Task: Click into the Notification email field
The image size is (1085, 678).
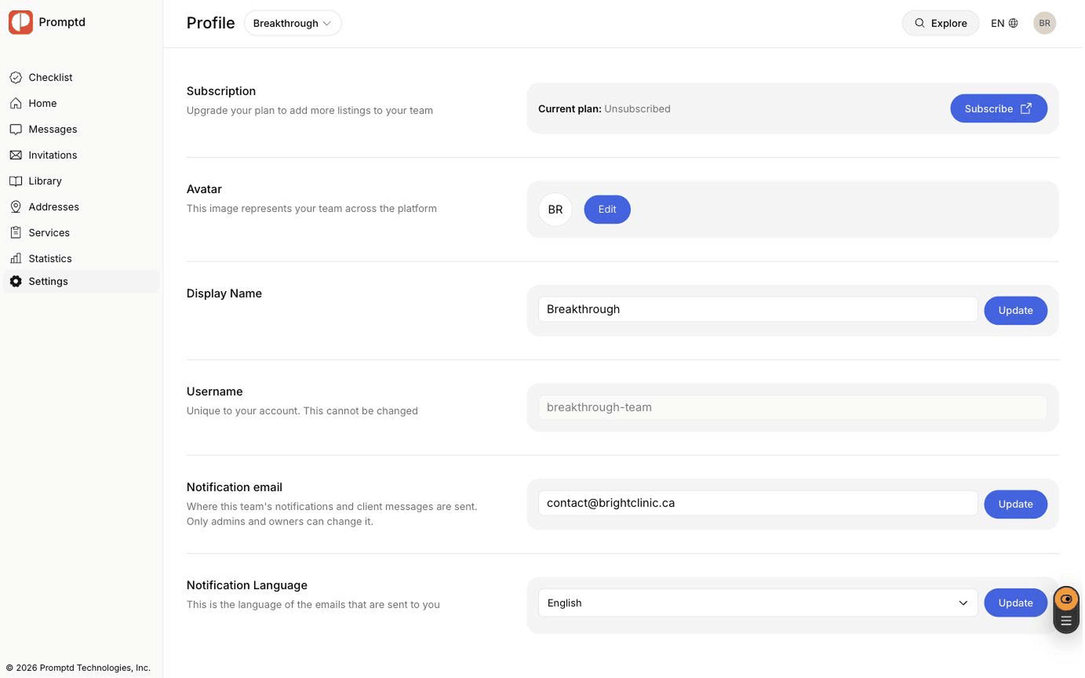Action: (x=758, y=503)
